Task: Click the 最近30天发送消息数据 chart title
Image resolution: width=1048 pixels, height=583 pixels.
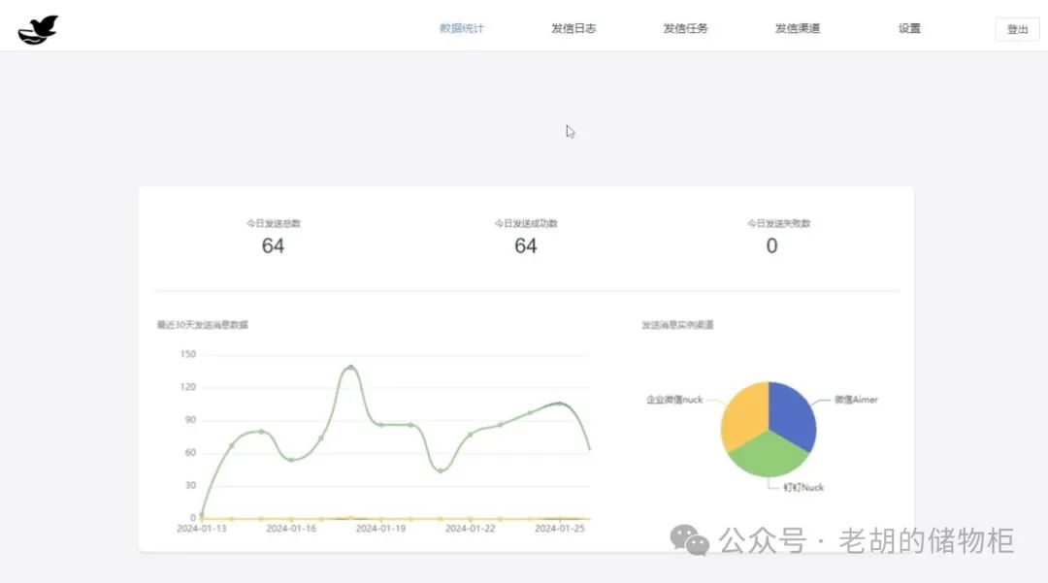Action: tap(203, 325)
